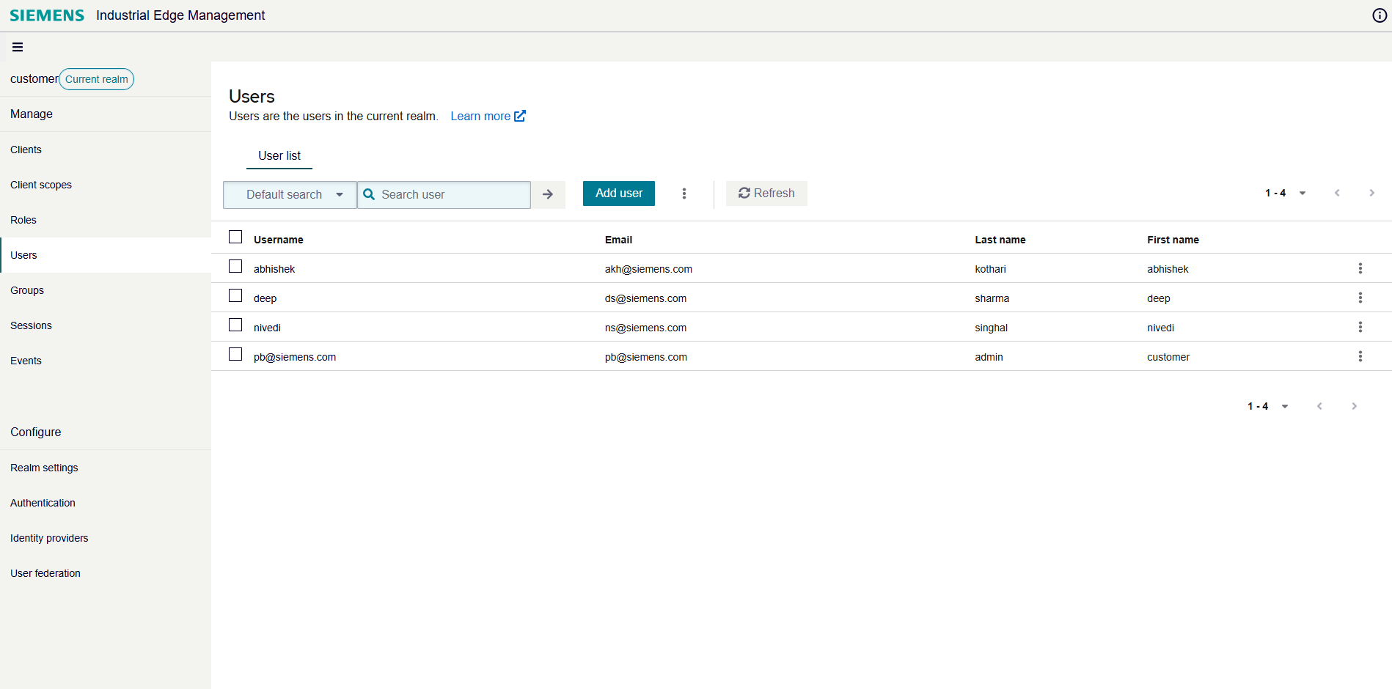
Task: Switch to the User list tab
Action: 279,155
